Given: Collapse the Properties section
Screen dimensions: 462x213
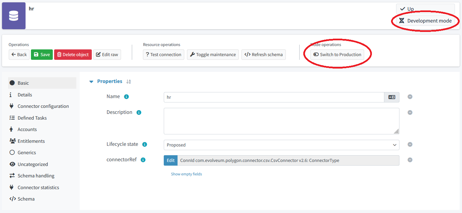Looking at the screenshot, I should point(91,81).
